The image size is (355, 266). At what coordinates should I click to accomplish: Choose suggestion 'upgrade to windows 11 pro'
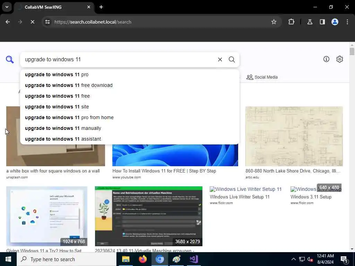130,75
